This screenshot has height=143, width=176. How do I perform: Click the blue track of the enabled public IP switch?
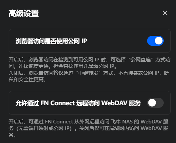[x=151, y=41]
